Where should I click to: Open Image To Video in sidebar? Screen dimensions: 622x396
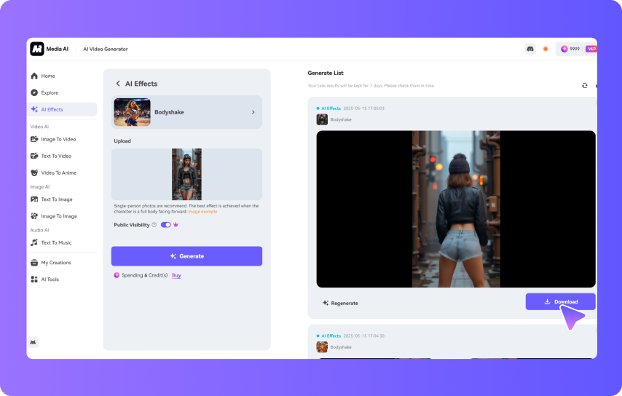[x=58, y=139]
